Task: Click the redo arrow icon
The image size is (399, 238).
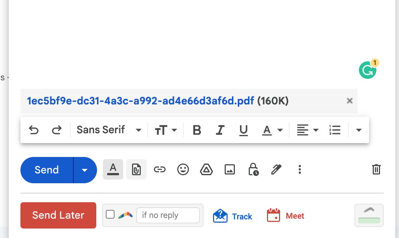Action: (x=57, y=130)
